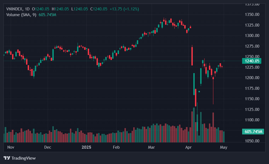Select the Volume (SMA, 9) indicator label
Viewport: 269px width, 164px height.
click(x=21, y=15)
